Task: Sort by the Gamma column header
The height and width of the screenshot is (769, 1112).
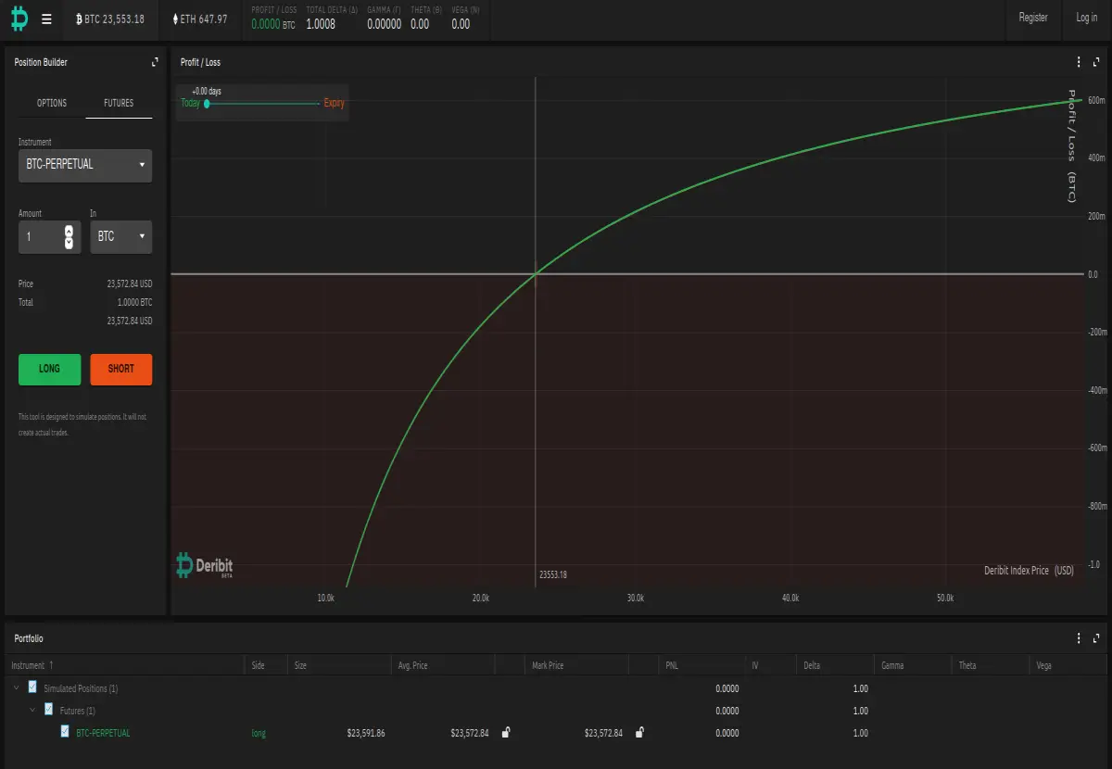Action: (x=913, y=665)
